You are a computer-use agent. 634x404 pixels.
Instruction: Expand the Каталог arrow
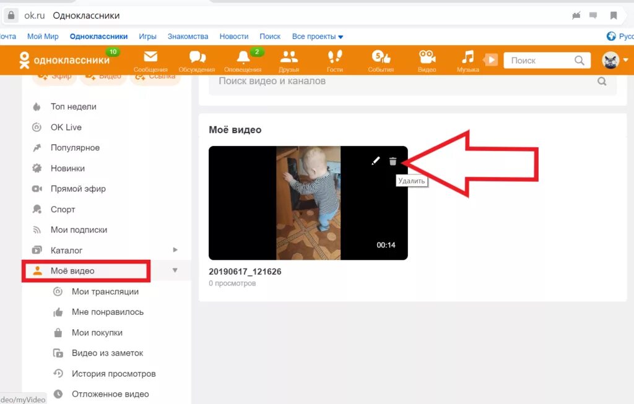tap(175, 250)
